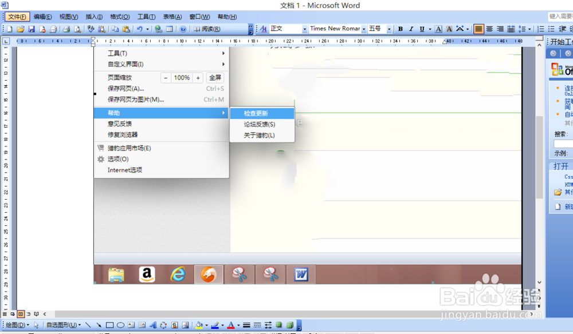Open the 视图 View menu
Screen dimensions: 573x334
pos(68,17)
